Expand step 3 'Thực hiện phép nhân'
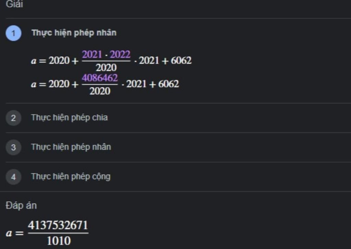This screenshot has width=351, height=249. click(x=71, y=147)
